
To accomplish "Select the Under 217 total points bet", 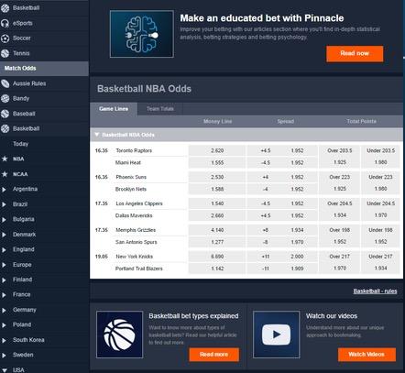I will [380, 262].
